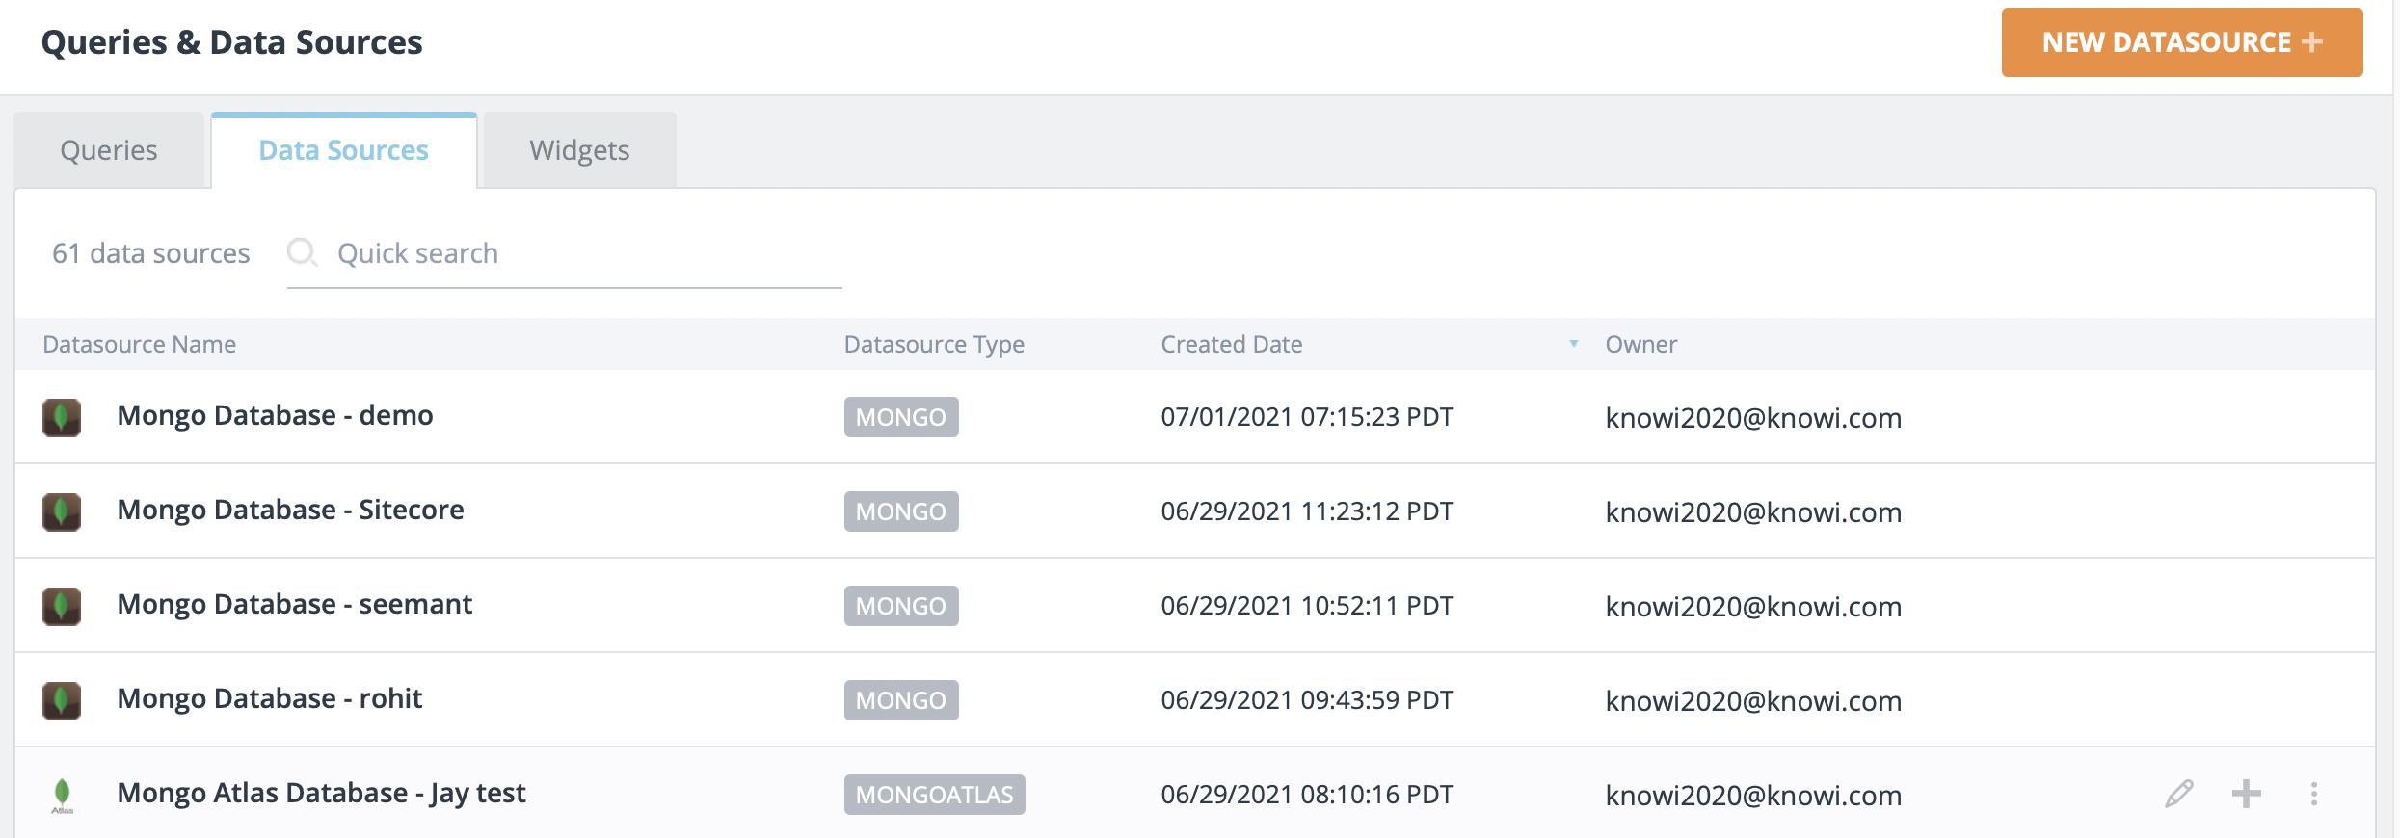
Task: Open Mongo Database - Sitecore datasource
Action: (x=290, y=510)
